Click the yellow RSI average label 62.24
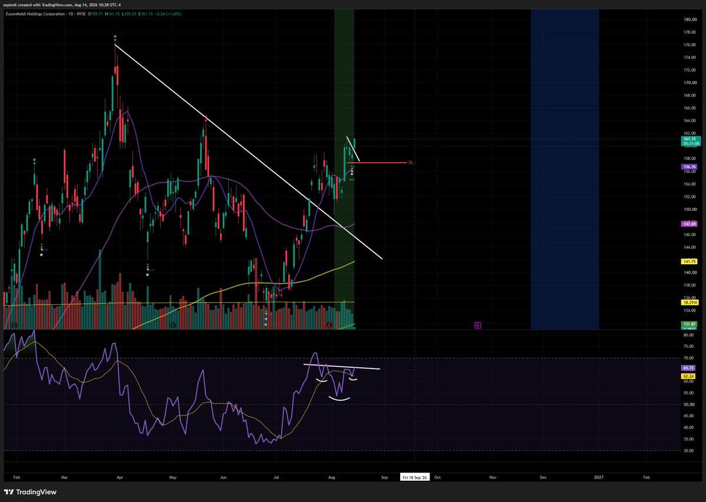Image resolution: width=706 pixels, height=502 pixels. click(x=689, y=375)
